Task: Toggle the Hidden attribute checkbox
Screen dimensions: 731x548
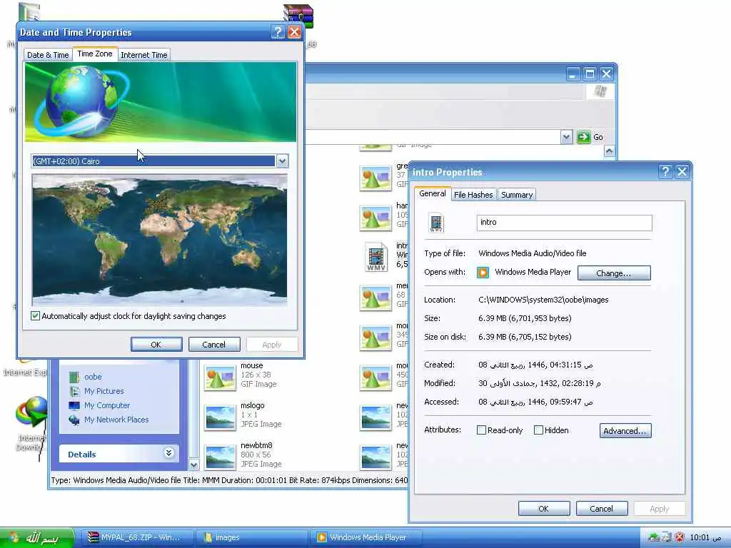Action: click(x=538, y=430)
